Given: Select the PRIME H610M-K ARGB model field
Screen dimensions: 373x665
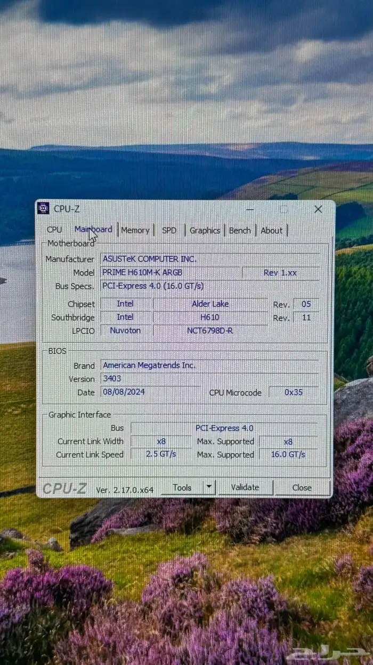Looking at the screenshot, I should (x=170, y=272).
